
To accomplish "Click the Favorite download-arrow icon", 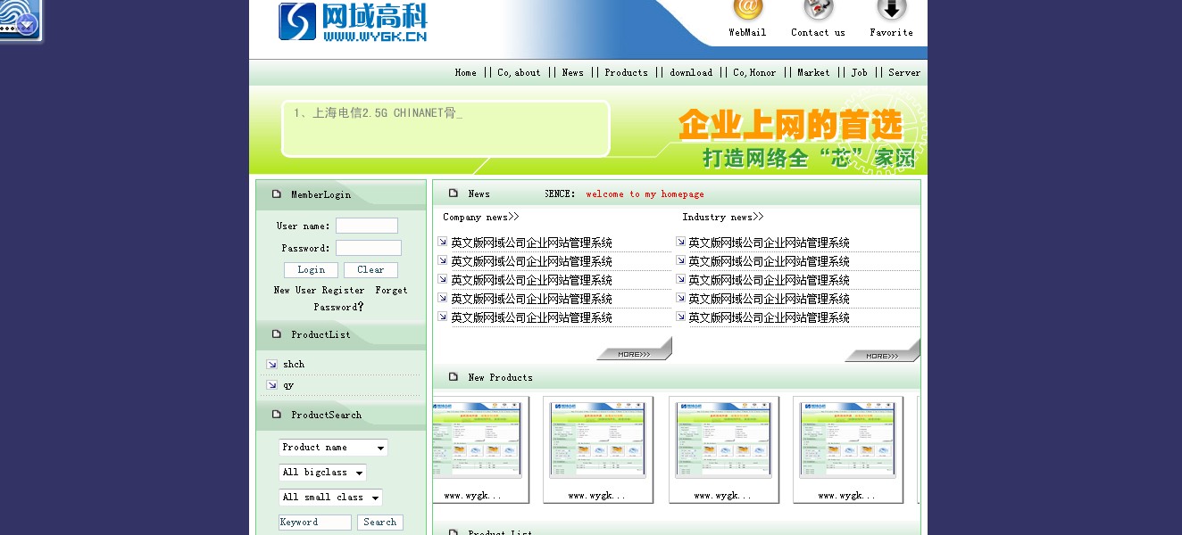I will tap(891, 9).
